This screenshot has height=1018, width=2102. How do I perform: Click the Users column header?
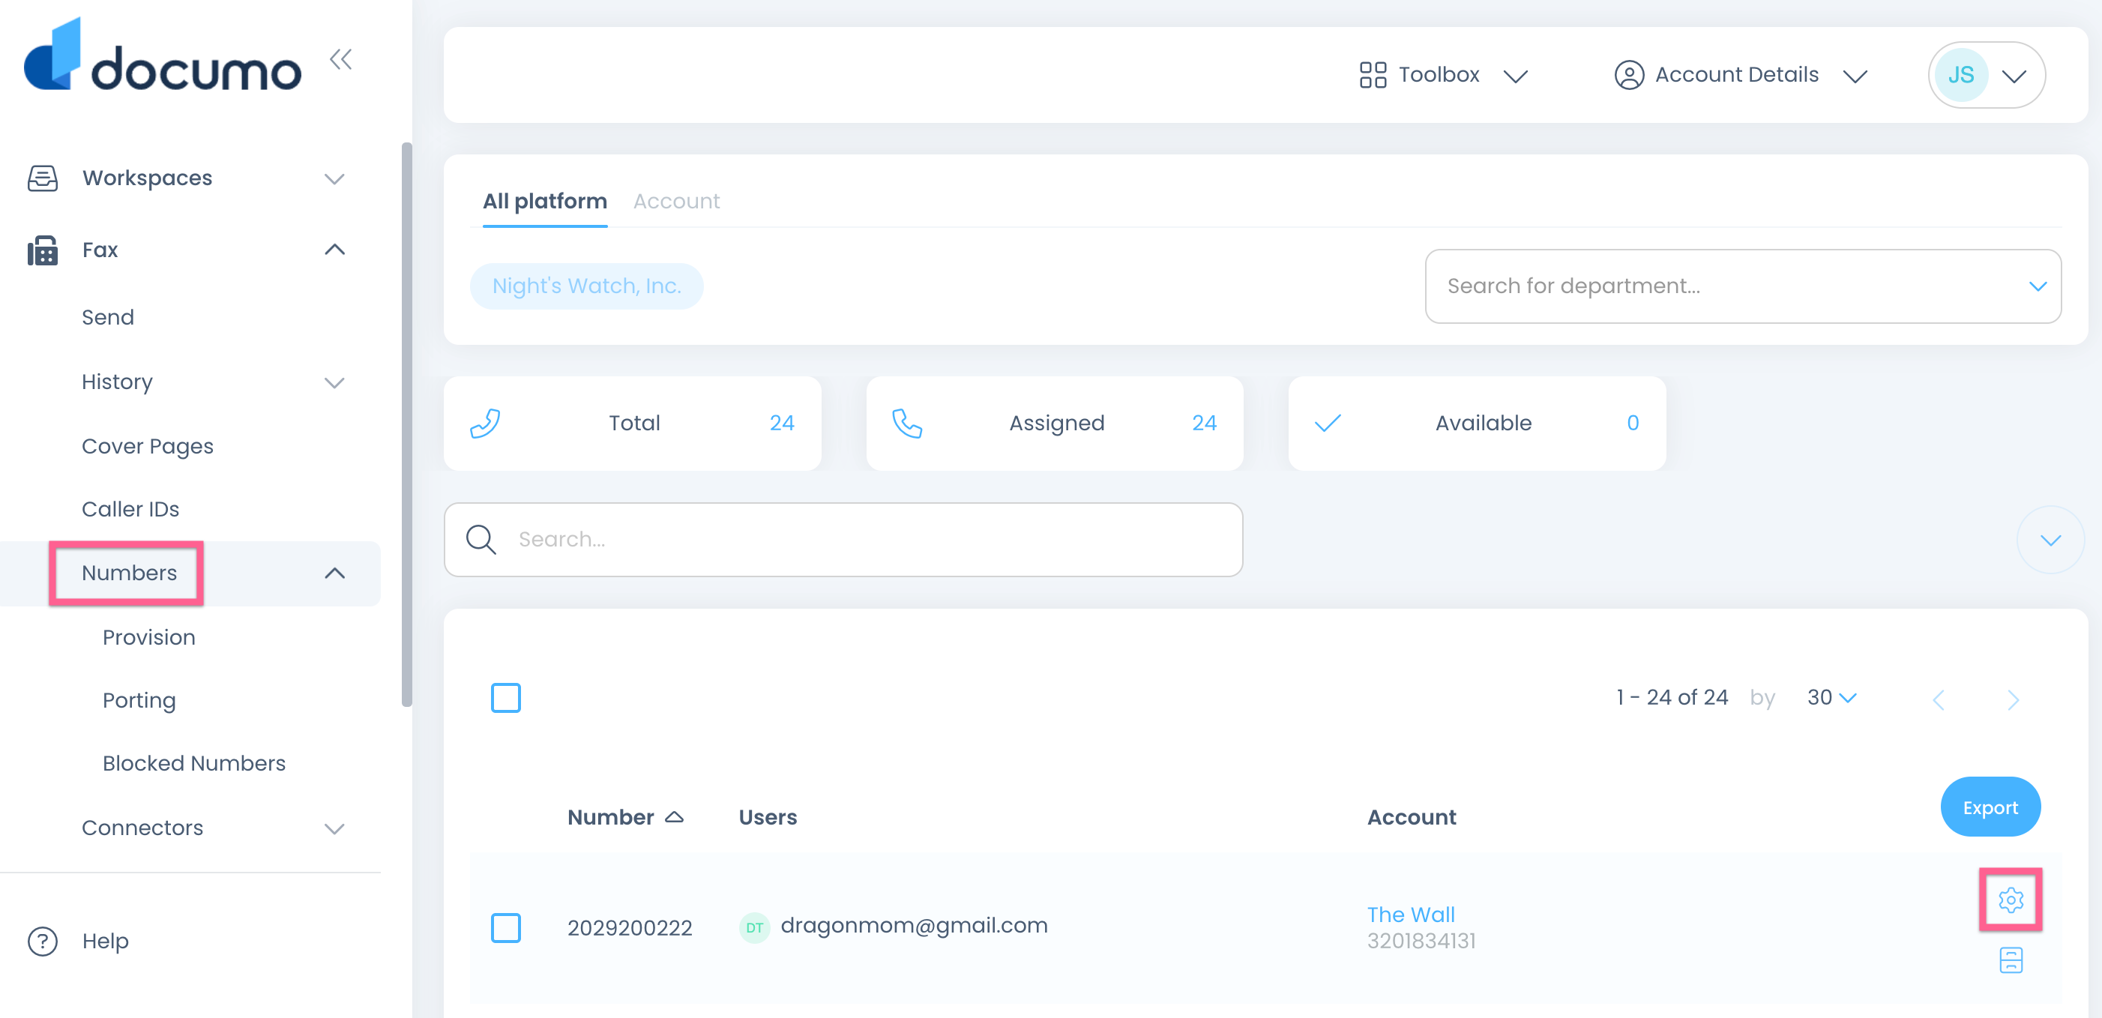point(768,817)
